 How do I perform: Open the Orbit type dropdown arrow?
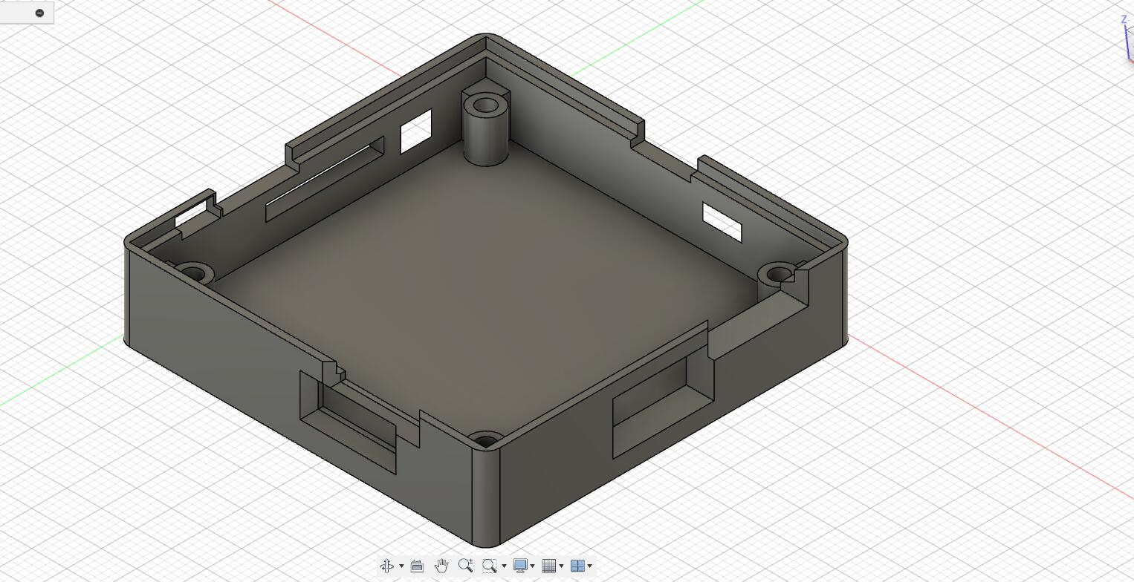(401, 566)
